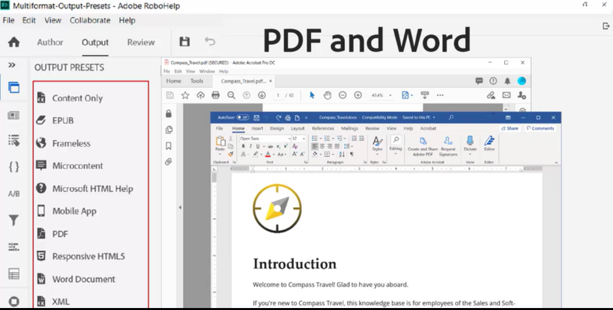Viewport: 613px width, 310px height.
Task: Save the RoboHelp project
Action: (x=185, y=42)
